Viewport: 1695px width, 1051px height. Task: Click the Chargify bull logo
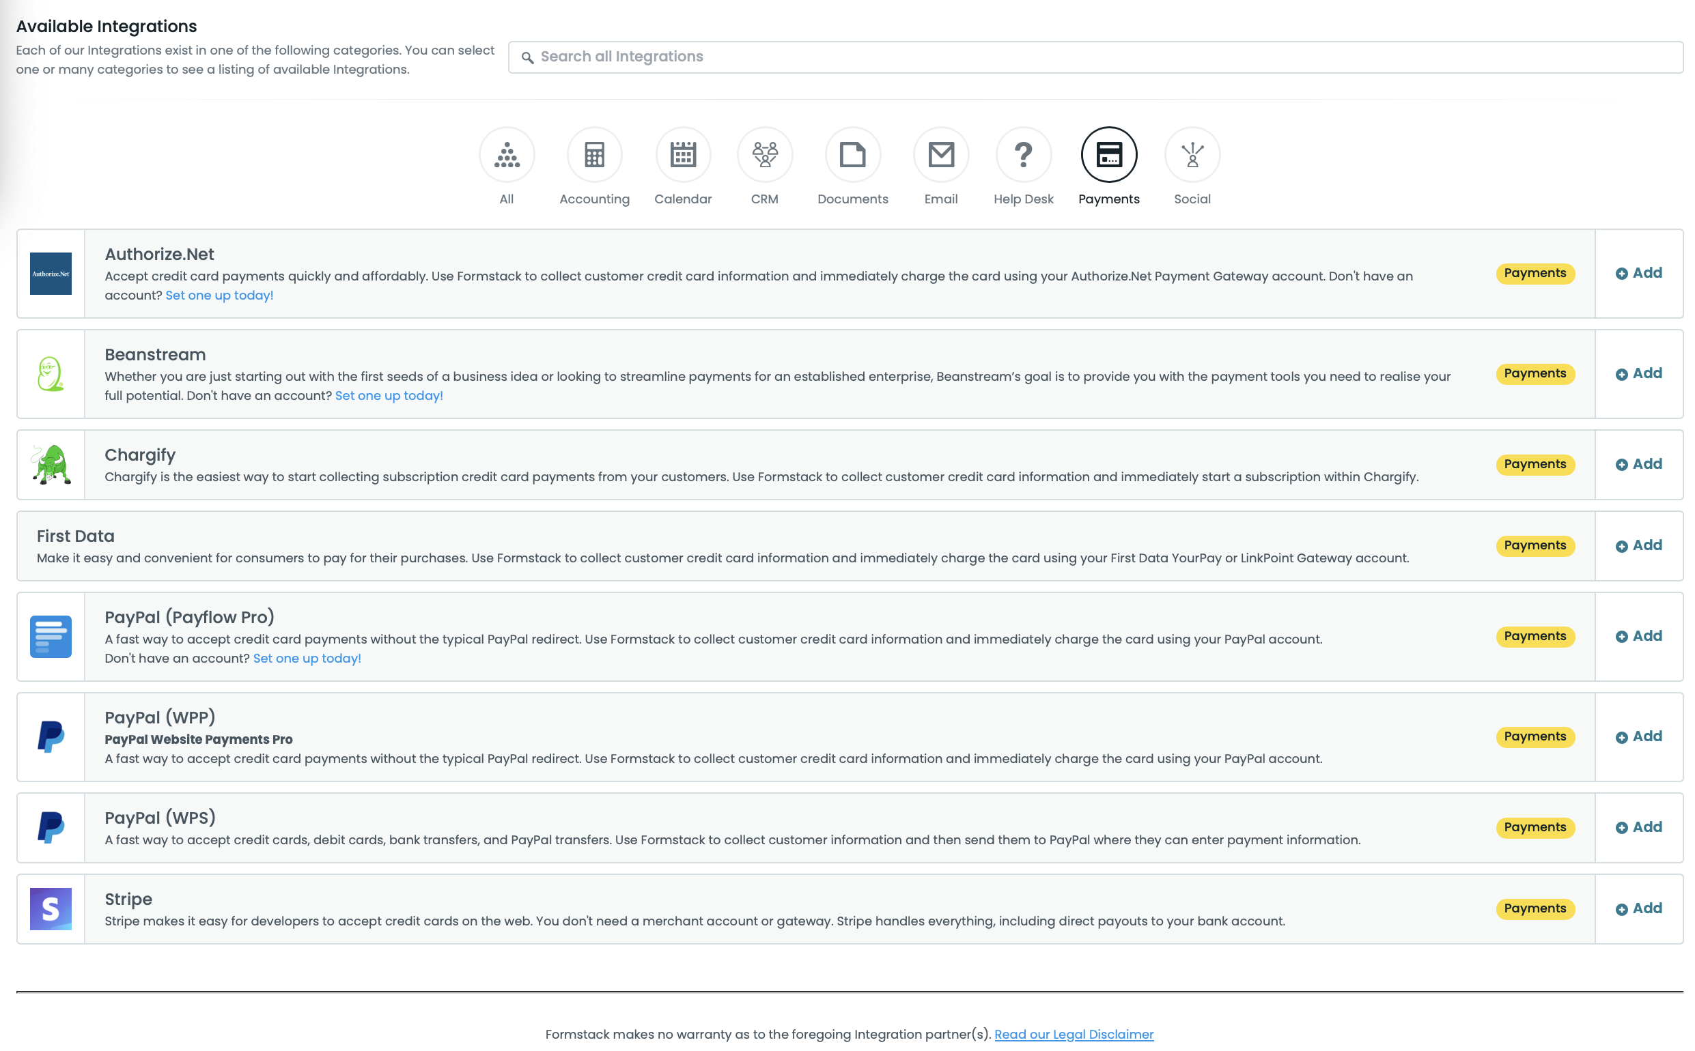(x=51, y=464)
